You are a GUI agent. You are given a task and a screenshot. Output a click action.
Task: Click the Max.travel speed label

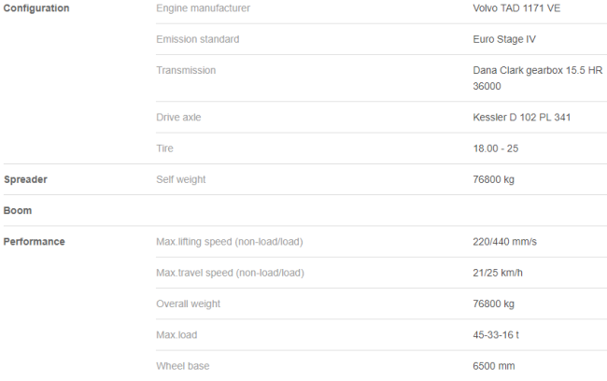point(230,273)
